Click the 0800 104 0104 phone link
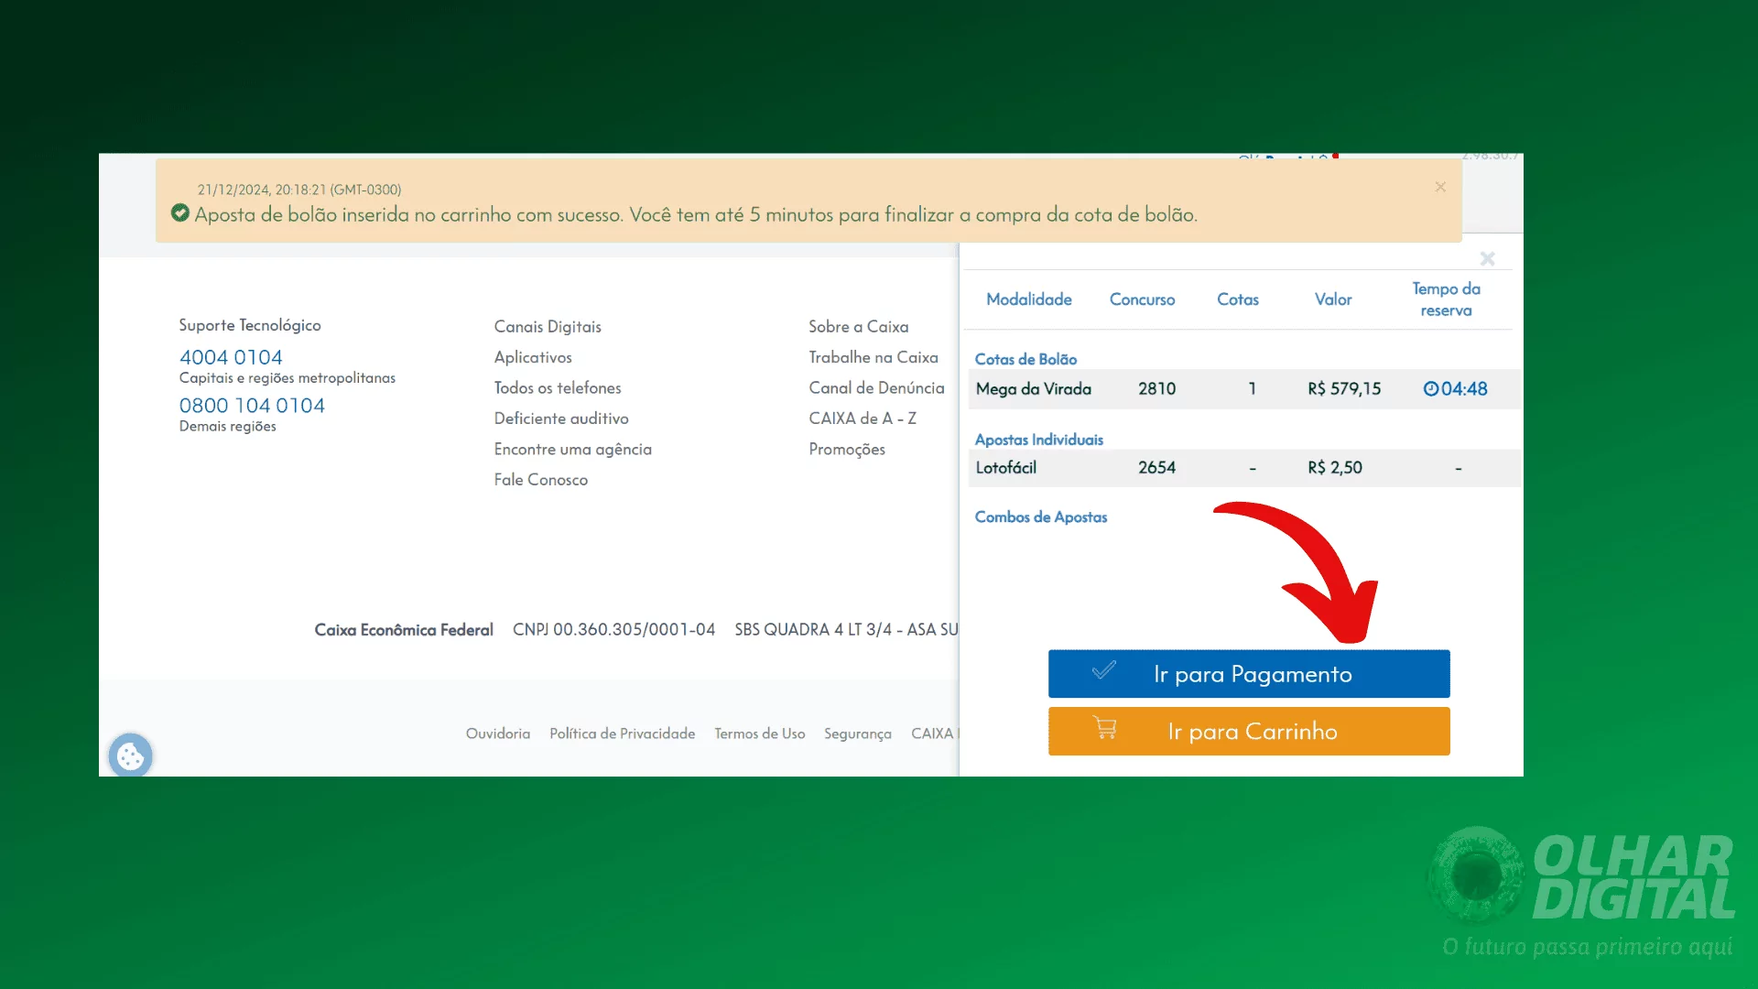The height and width of the screenshot is (989, 1758). (x=252, y=406)
